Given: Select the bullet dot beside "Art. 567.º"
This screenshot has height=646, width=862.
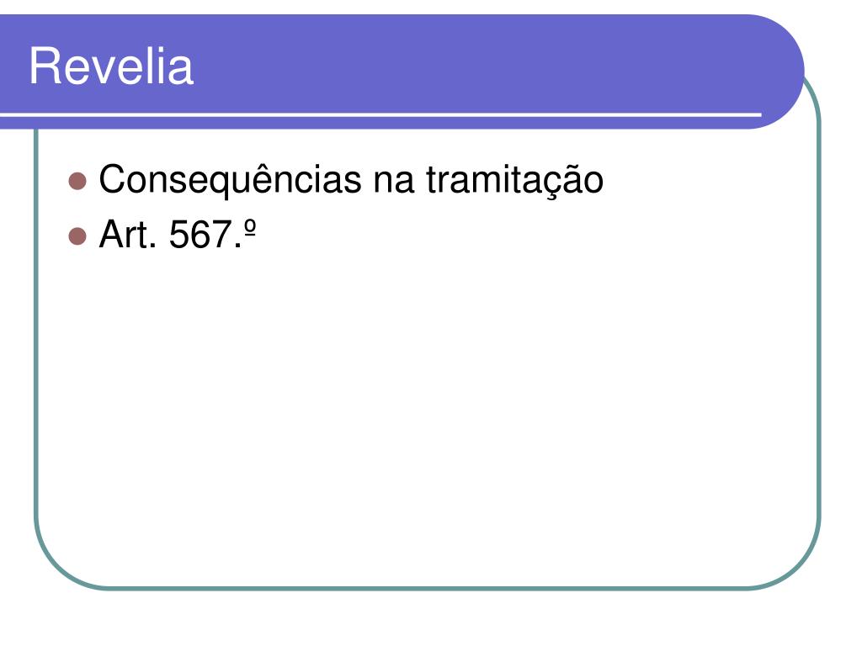Looking at the screenshot, I should pos(77,236).
